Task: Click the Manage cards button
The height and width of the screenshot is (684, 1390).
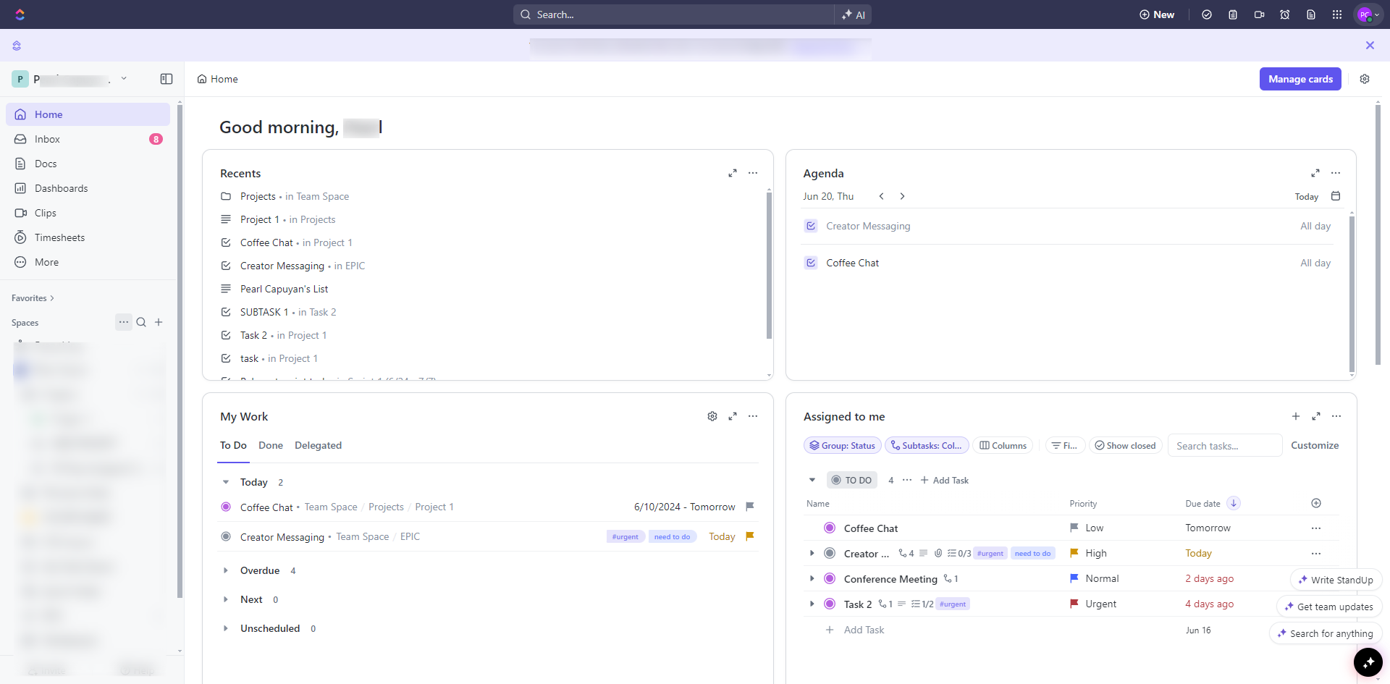Action: 1300,79
